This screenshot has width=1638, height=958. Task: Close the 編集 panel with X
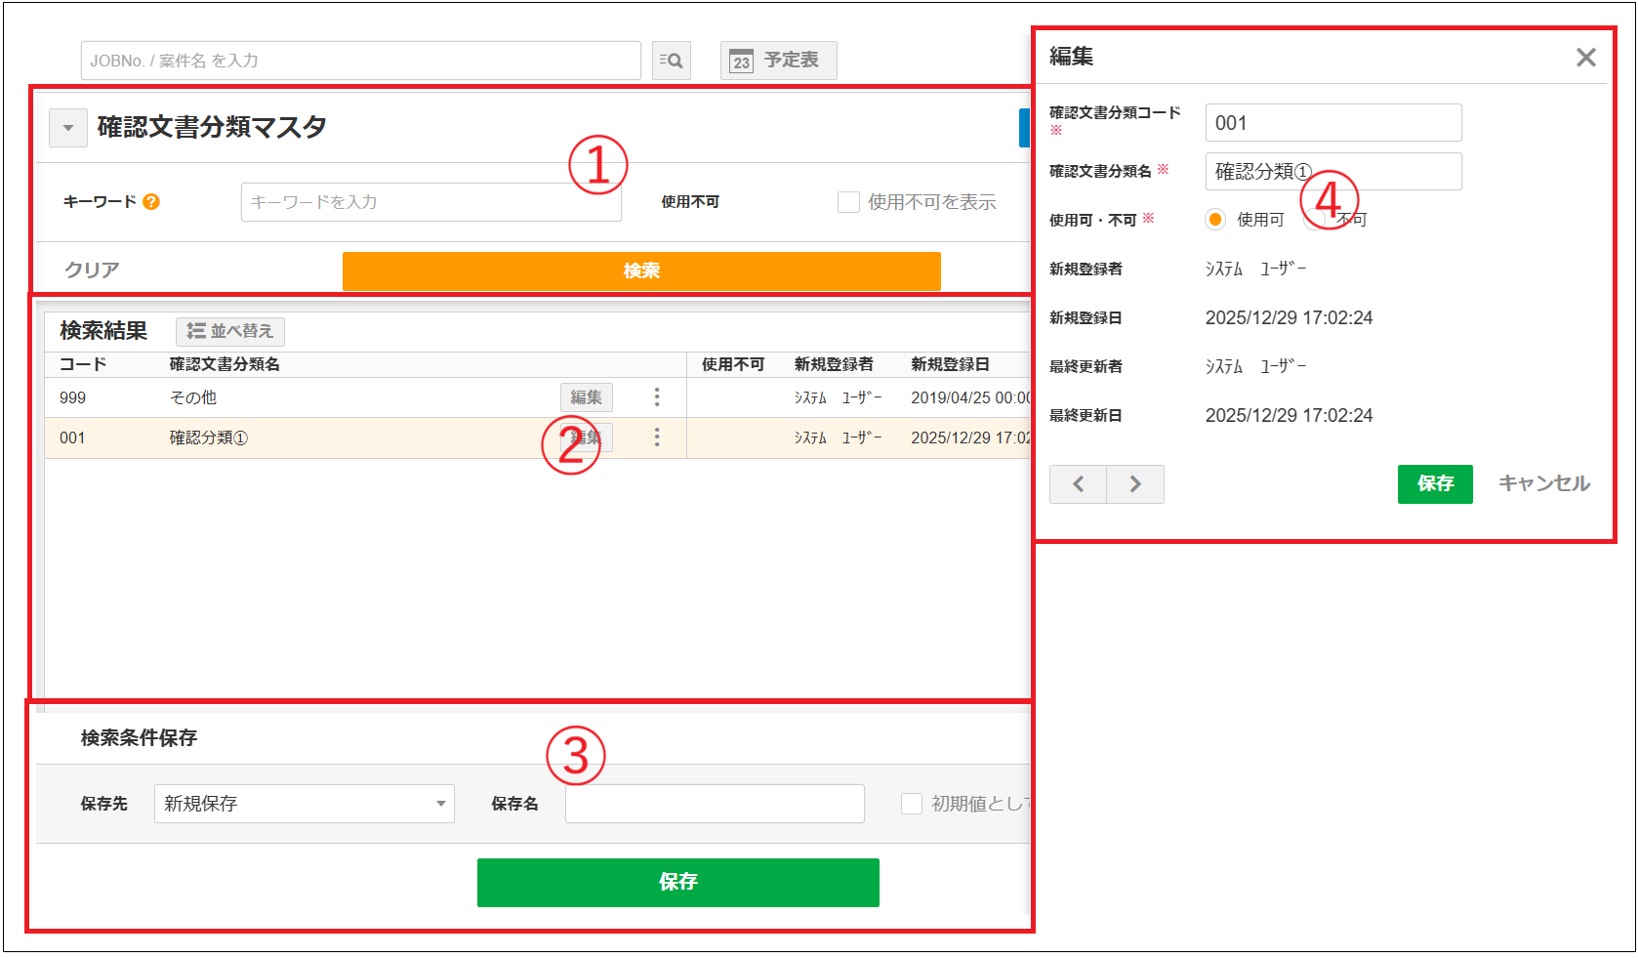coord(1586,58)
